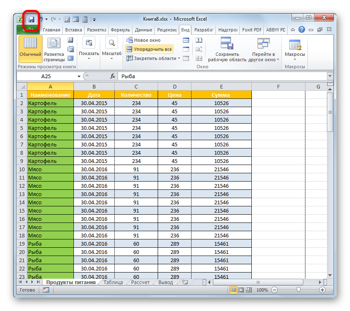This screenshot has width=350, height=311.
Task: Click the Split window icon
Action: (x=186, y=40)
